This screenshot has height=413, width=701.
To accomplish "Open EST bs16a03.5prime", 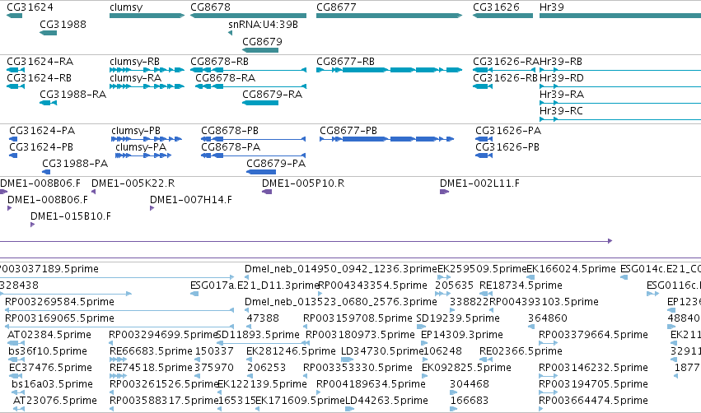I will 52,384.
